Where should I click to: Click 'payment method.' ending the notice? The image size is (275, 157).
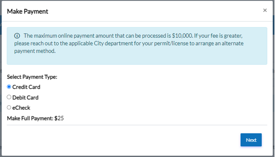point(35,51)
